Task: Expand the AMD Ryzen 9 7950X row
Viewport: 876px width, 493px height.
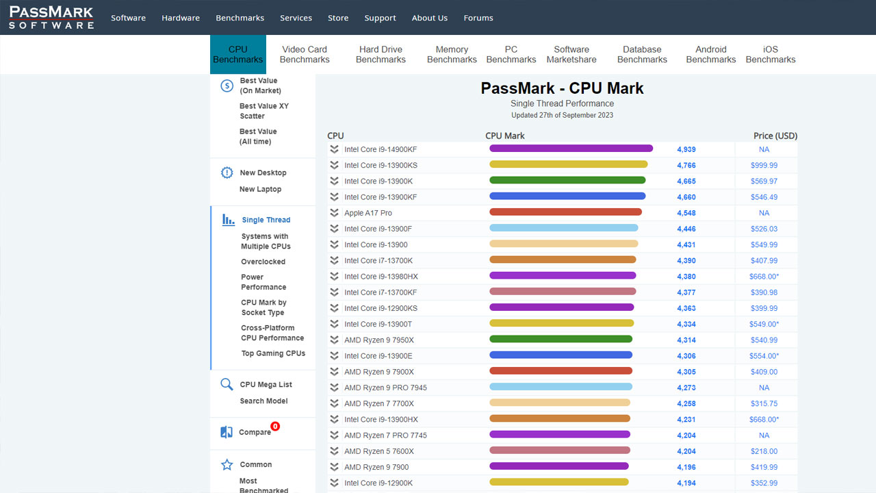Action: coord(334,340)
